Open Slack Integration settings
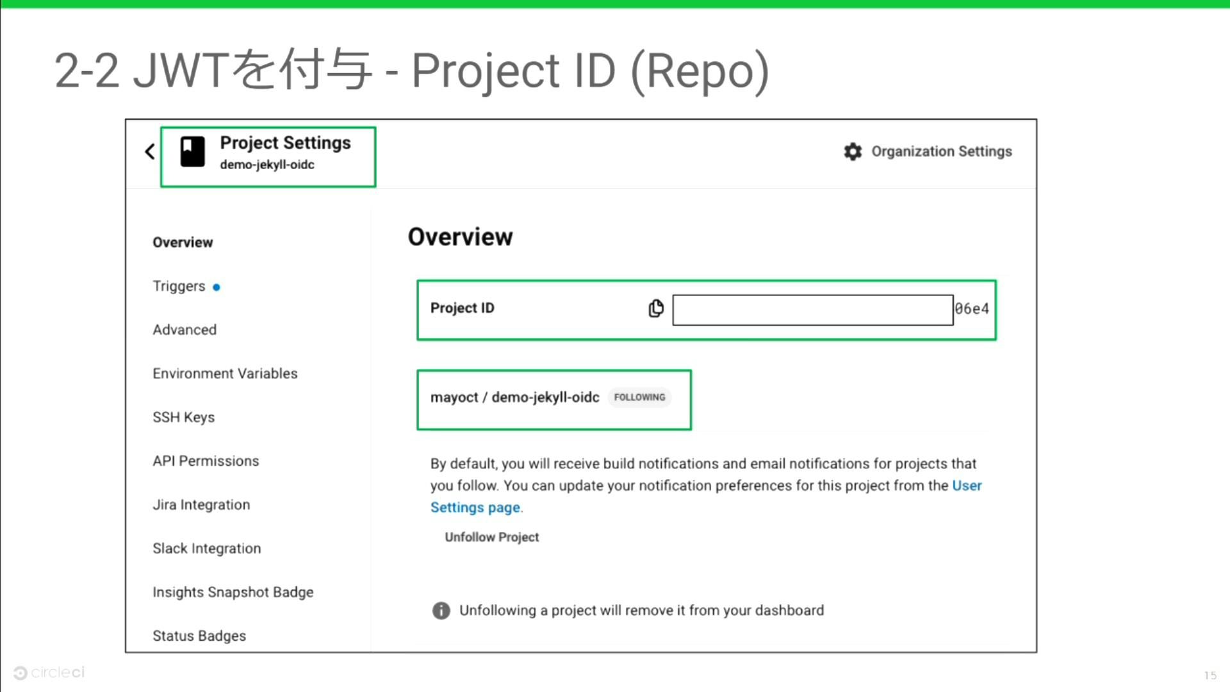The width and height of the screenshot is (1230, 692). pyautogui.click(x=206, y=548)
